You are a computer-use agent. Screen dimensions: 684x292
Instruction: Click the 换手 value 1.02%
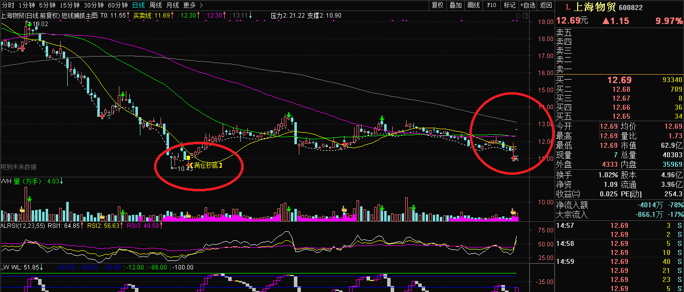608,175
